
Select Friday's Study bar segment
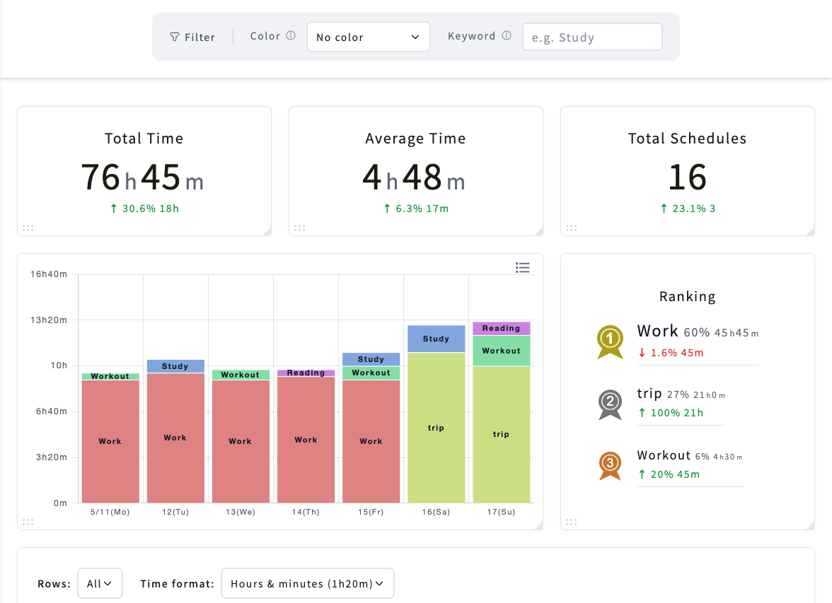click(x=371, y=359)
